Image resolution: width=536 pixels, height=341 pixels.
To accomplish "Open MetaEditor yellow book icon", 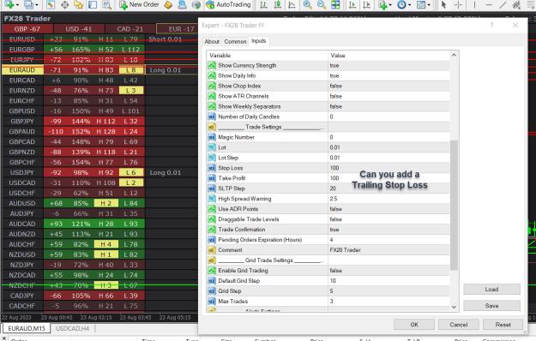I will (x=168, y=4).
